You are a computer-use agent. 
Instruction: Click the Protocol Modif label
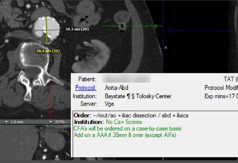pos(221,88)
